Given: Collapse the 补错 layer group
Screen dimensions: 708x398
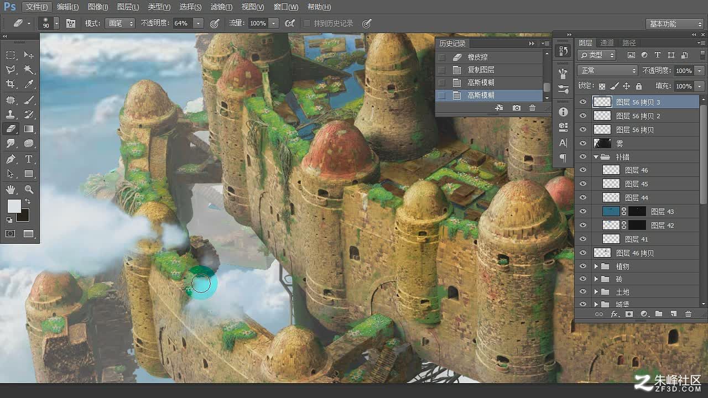Looking at the screenshot, I should (x=596, y=157).
